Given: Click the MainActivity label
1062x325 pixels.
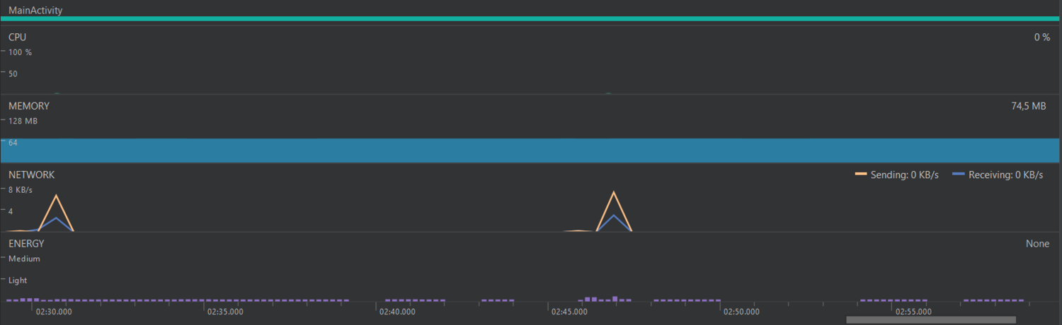Looking at the screenshot, I should coord(35,11).
